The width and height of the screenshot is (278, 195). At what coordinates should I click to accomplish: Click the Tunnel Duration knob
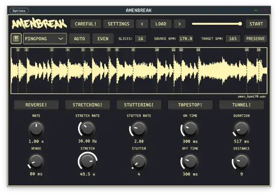click(x=241, y=128)
